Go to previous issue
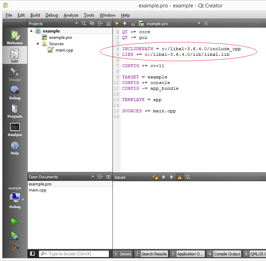Image resolution: width=266 pixels, height=261 pixels. [x=163, y=177]
